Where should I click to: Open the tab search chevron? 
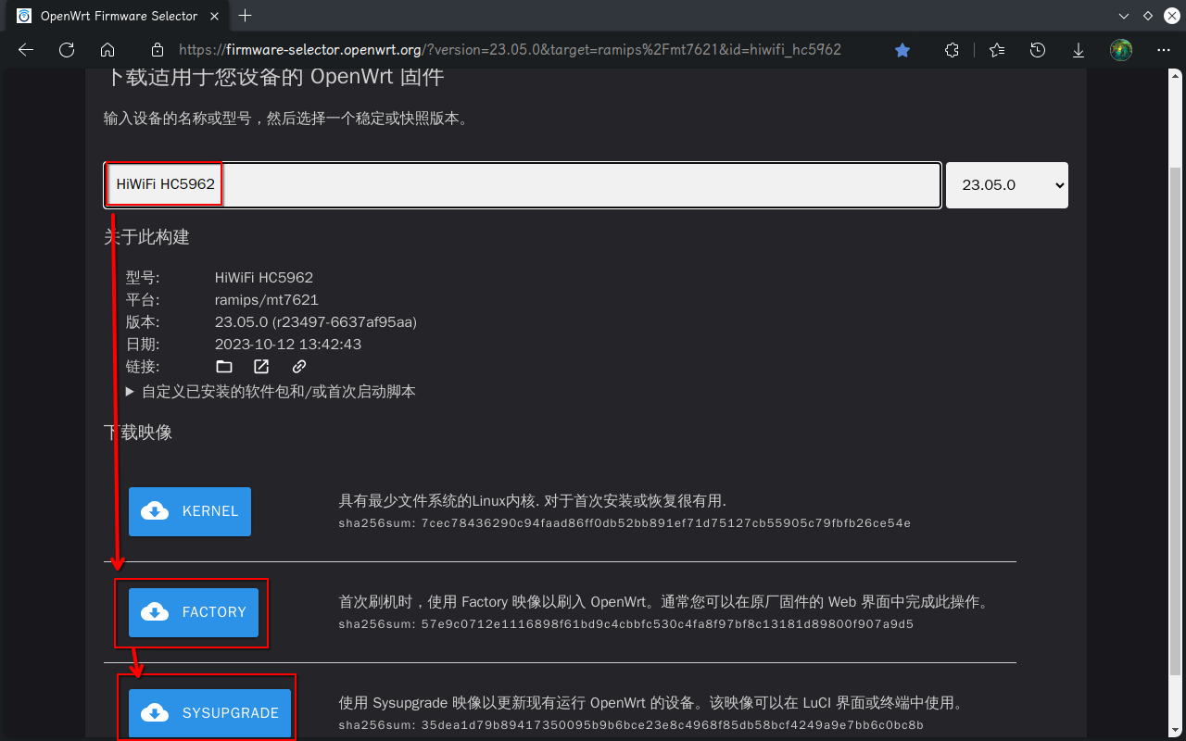click(x=1123, y=16)
